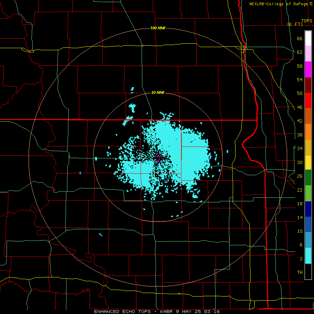Image resolution: width=314 pixels, height=314 pixels.
Task: Click the cyan 2 kft legend swatch
Action: coord(308,256)
